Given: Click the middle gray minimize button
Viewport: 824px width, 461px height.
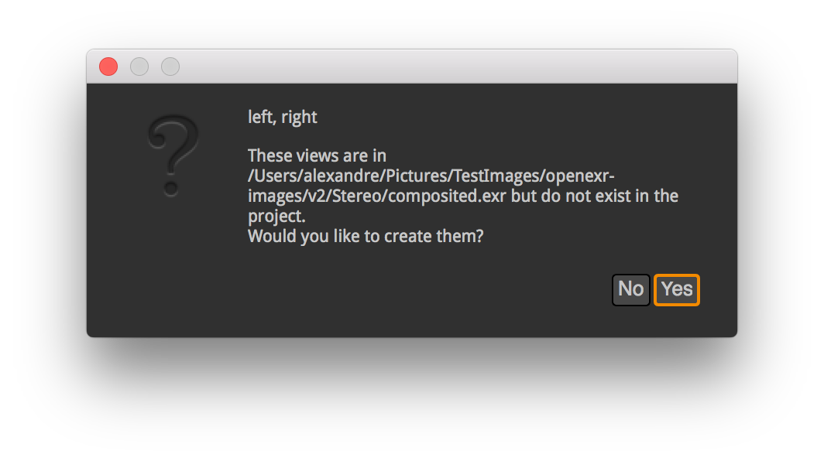Looking at the screenshot, I should point(139,67).
